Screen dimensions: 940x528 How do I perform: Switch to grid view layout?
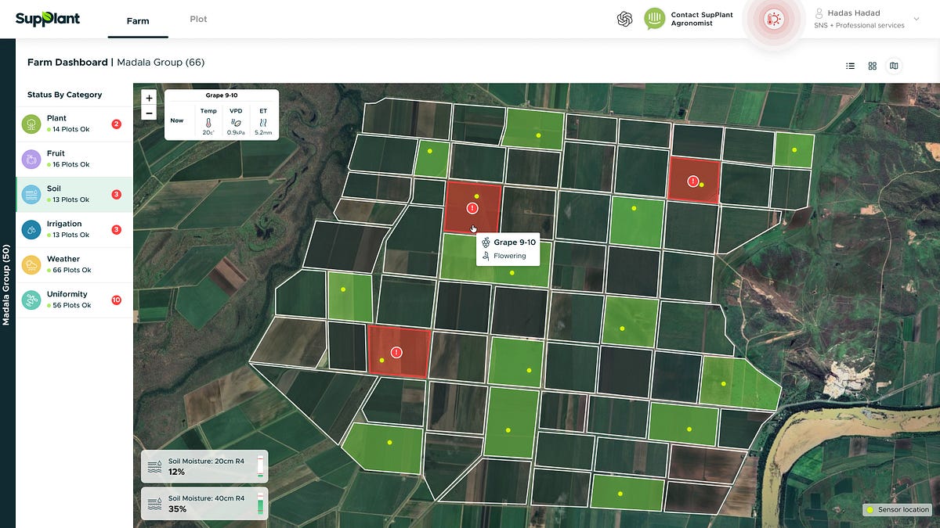click(872, 66)
